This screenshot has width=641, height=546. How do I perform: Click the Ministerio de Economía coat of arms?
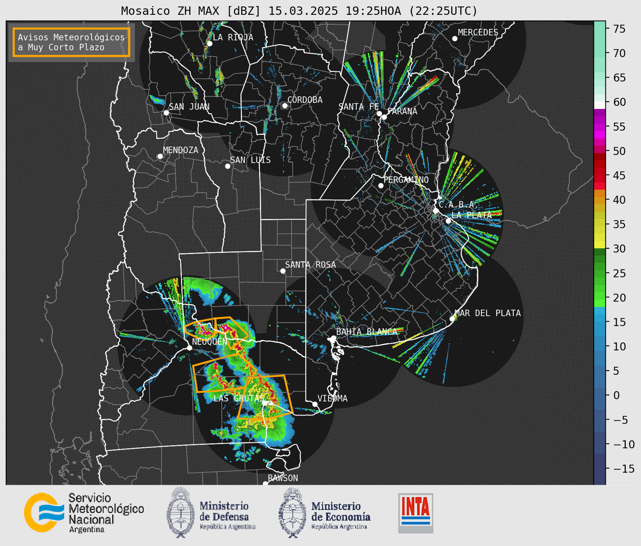point(293,513)
